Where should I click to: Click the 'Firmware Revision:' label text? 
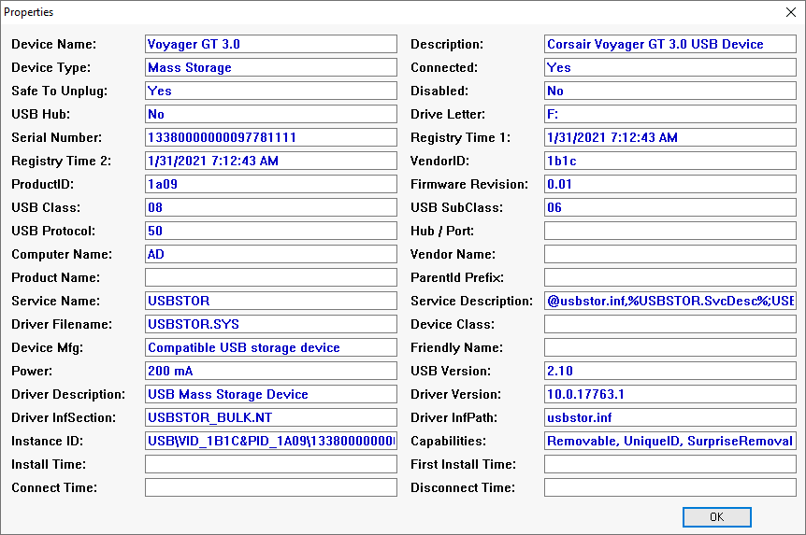[468, 184]
